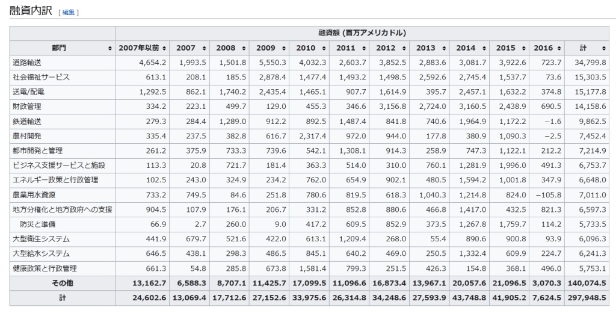Screen dimensions: 616x313
Task: Sort by 2007 column sort arrows
Action: 205,48
